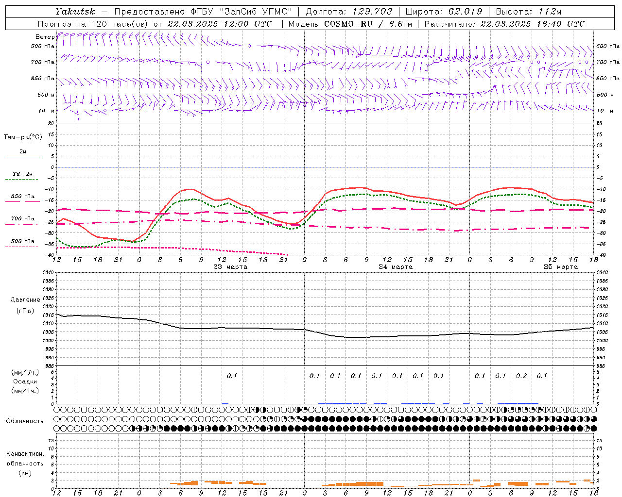
Task: Click the 'Td 2м' dew point legend entry
Action: (x=23, y=174)
